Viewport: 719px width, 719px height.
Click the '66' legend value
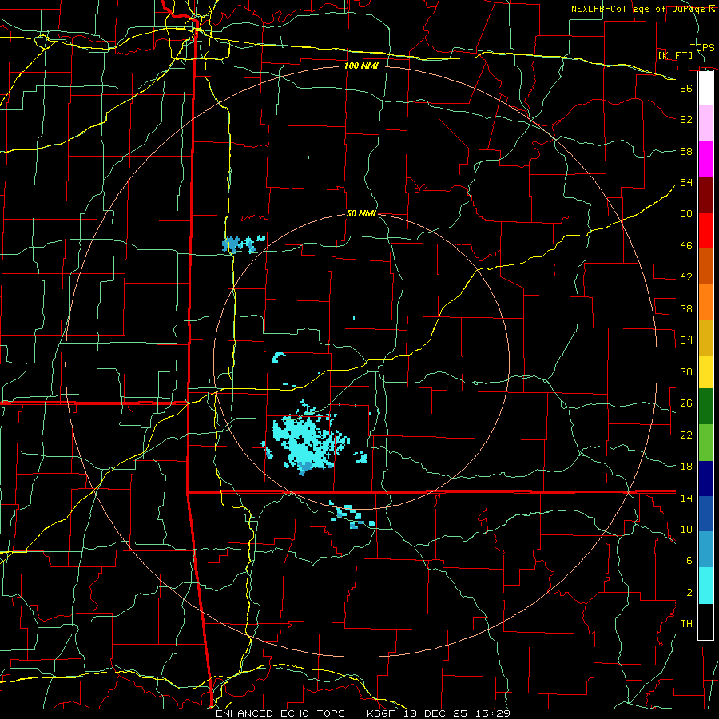coord(686,88)
